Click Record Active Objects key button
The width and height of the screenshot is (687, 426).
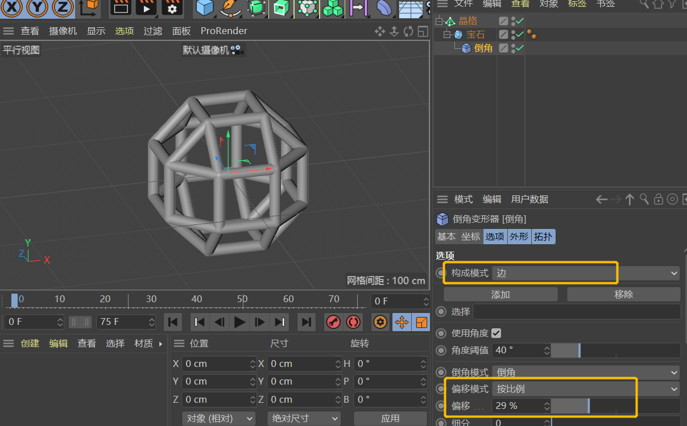tap(333, 322)
